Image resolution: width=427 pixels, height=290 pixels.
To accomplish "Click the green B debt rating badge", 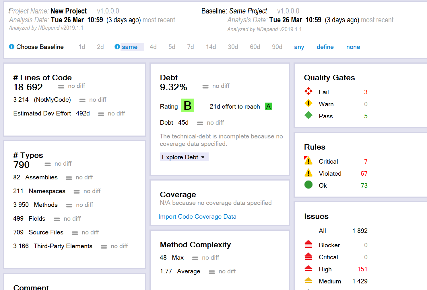I will point(188,105).
